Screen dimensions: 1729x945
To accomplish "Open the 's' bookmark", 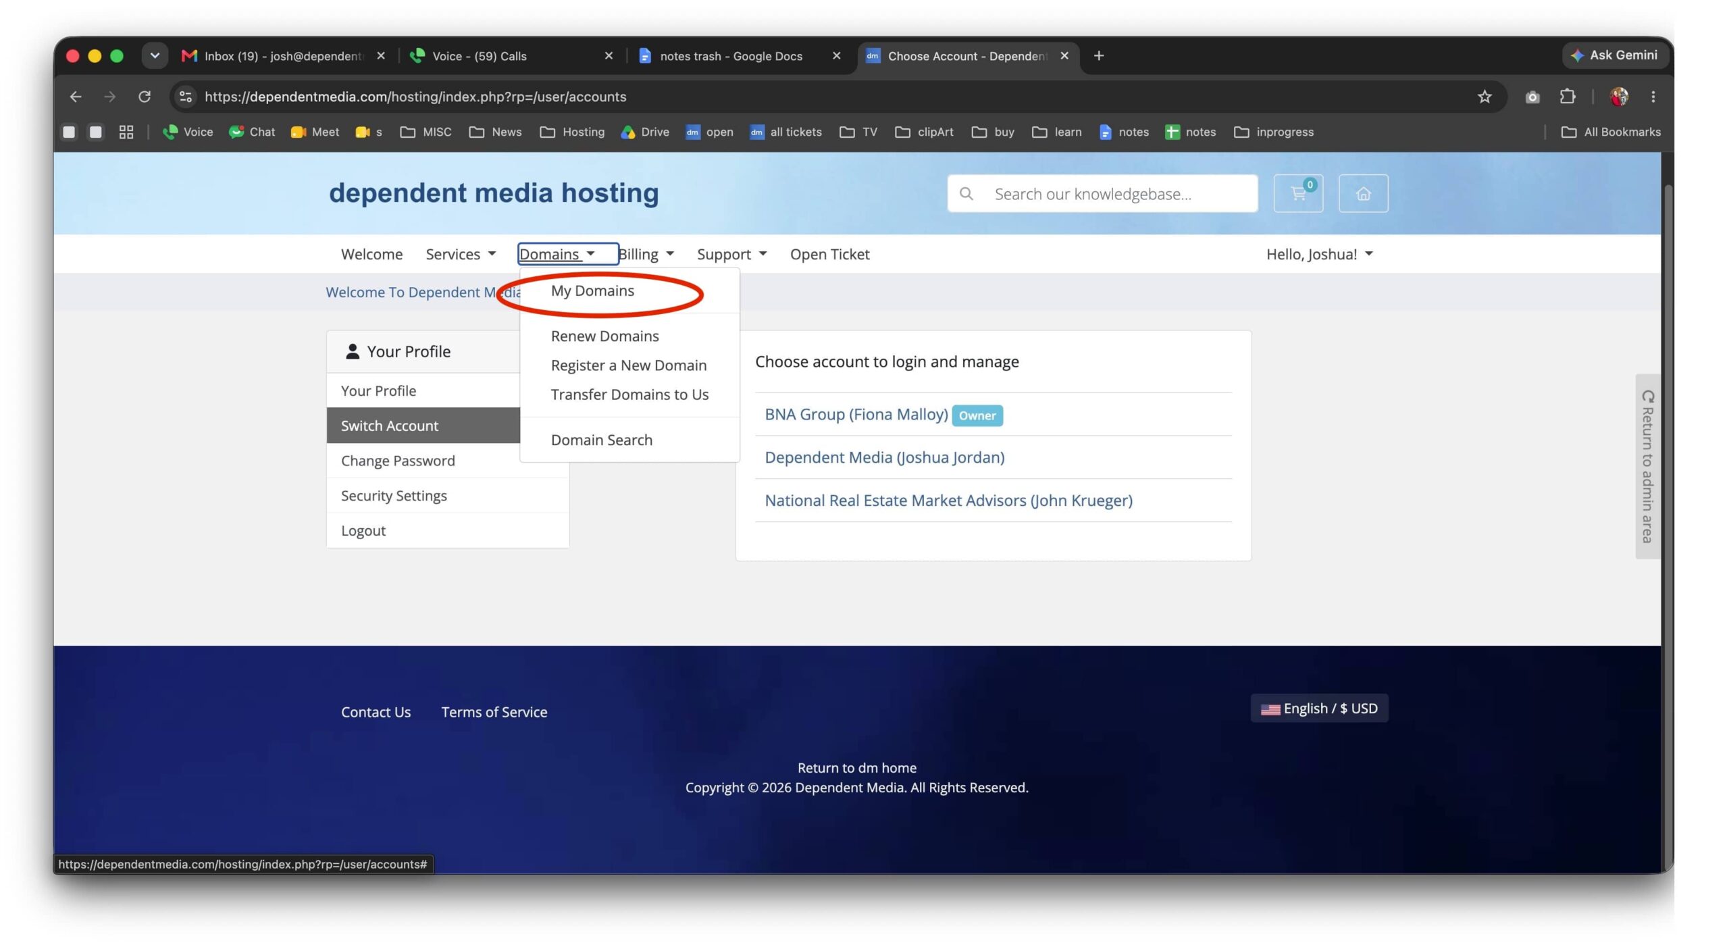I will 369,132.
